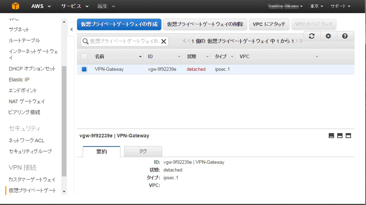Viewport: 366px width, 205px height.
Task: Switch to the タグ tab
Action: (x=143, y=151)
